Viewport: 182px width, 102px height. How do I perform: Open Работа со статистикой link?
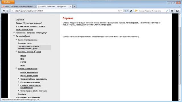28,69
